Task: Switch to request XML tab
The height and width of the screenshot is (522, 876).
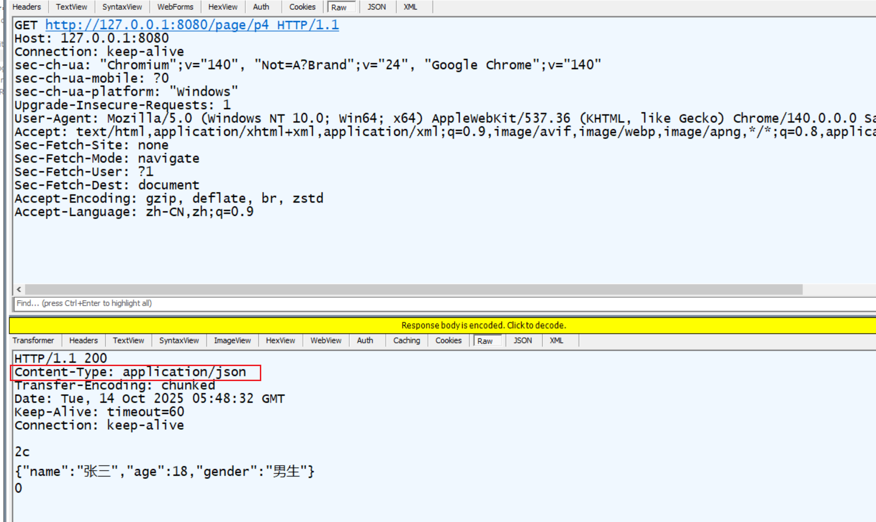Action: (x=410, y=7)
